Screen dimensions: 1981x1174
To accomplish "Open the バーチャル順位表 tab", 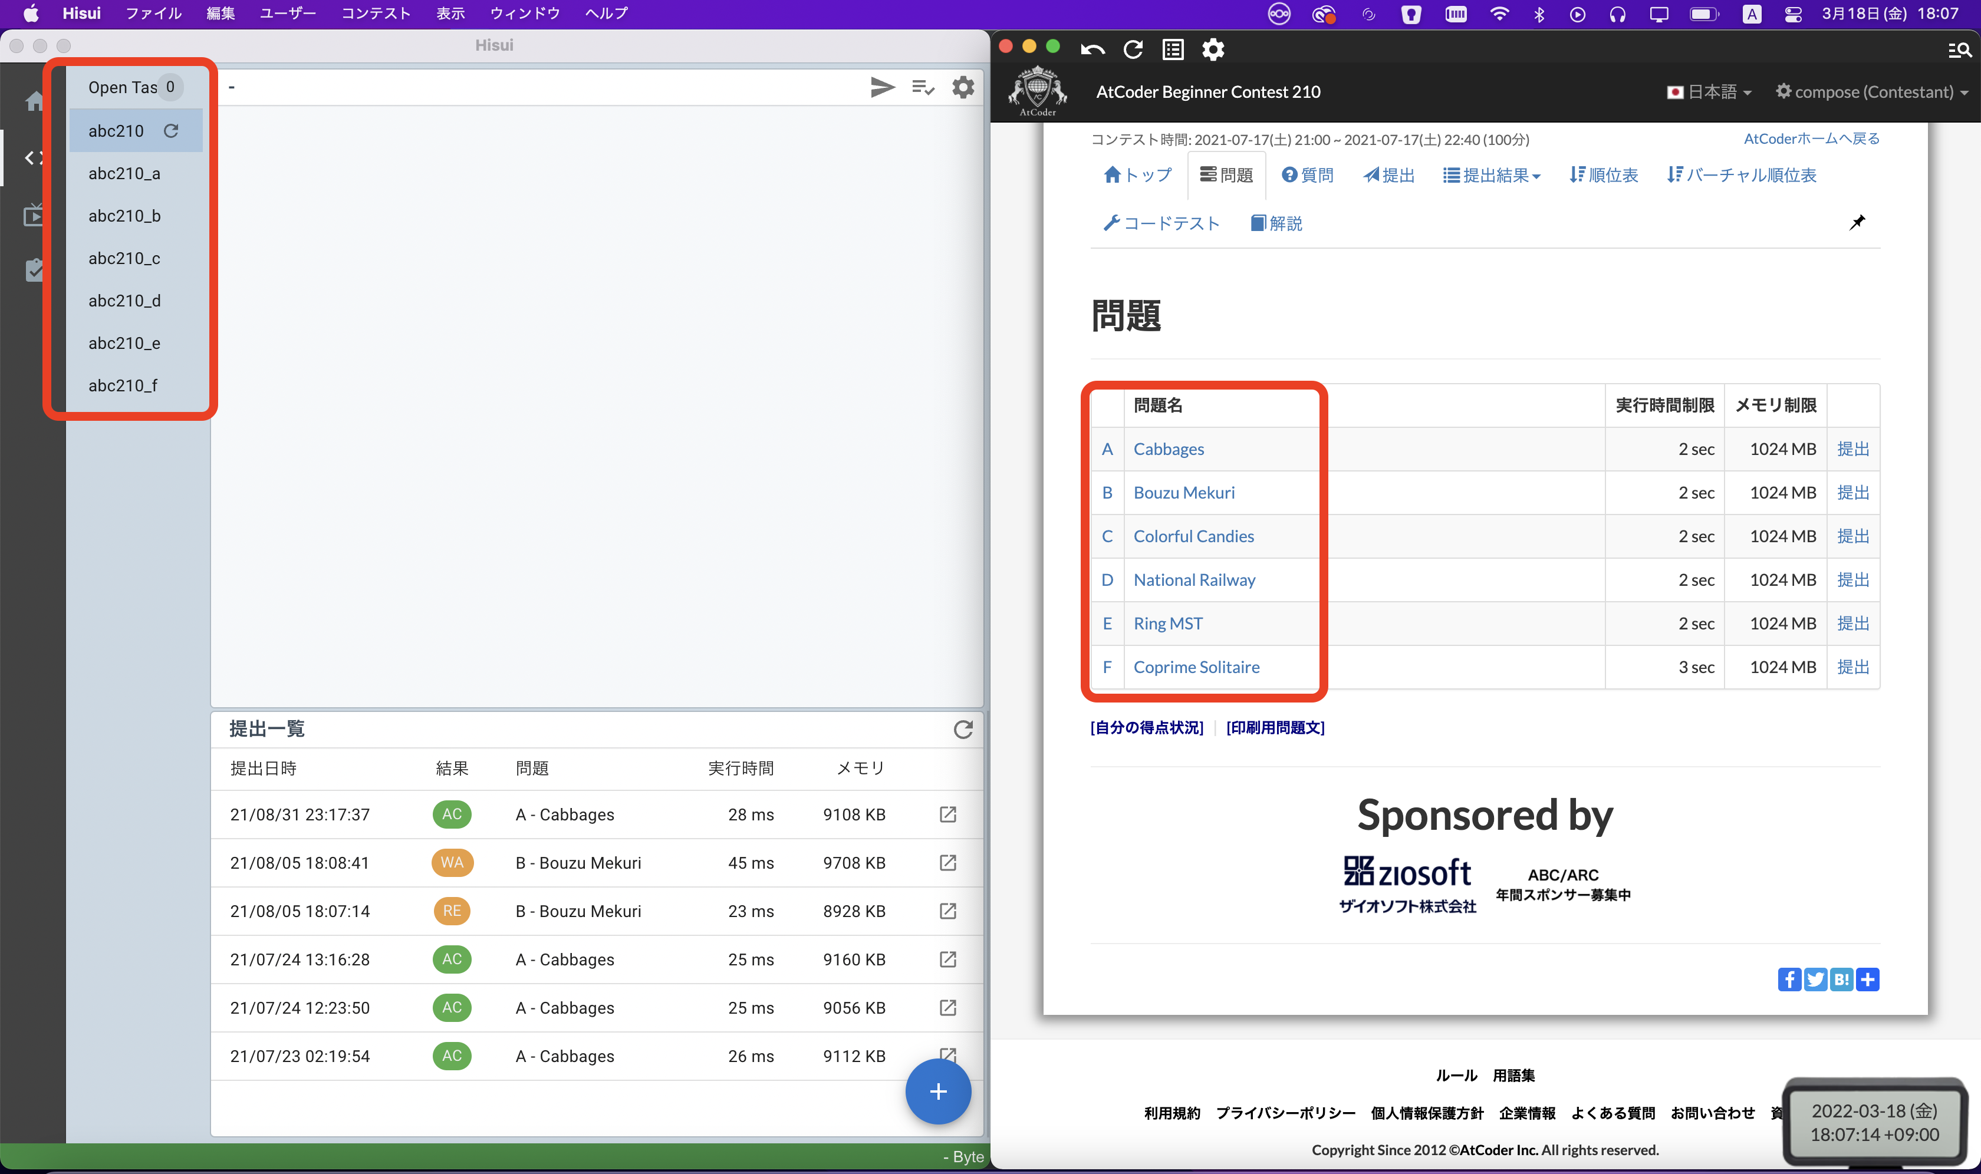I will pyautogui.click(x=1741, y=175).
